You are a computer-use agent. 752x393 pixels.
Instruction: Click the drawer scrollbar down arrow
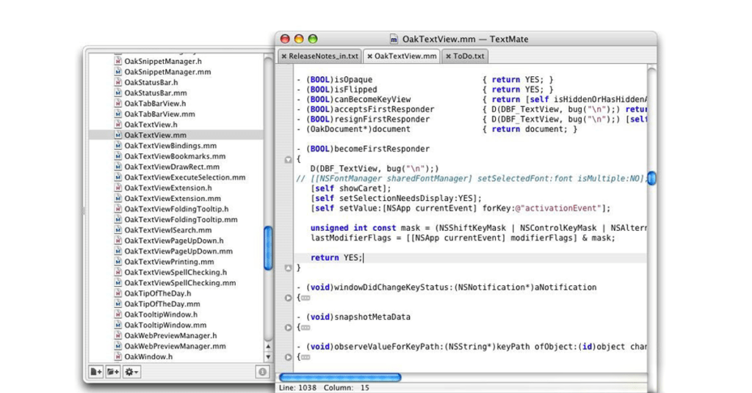tap(268, 356)
